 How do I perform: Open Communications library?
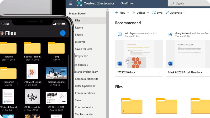tap(85, 93)
